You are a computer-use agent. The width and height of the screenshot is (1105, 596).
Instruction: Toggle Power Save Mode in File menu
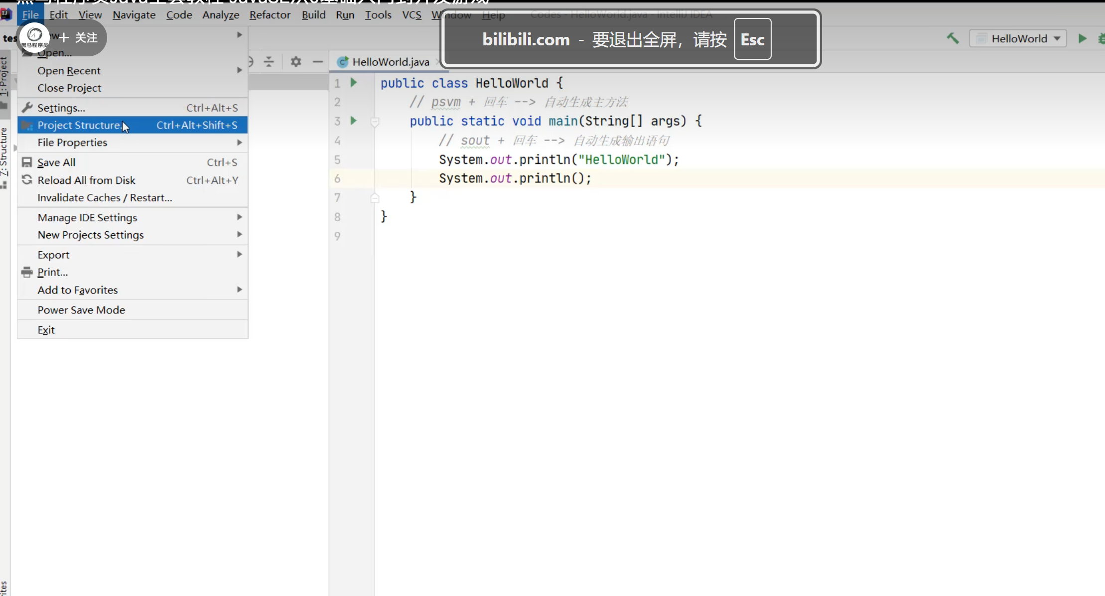click(x=81, y=310)
